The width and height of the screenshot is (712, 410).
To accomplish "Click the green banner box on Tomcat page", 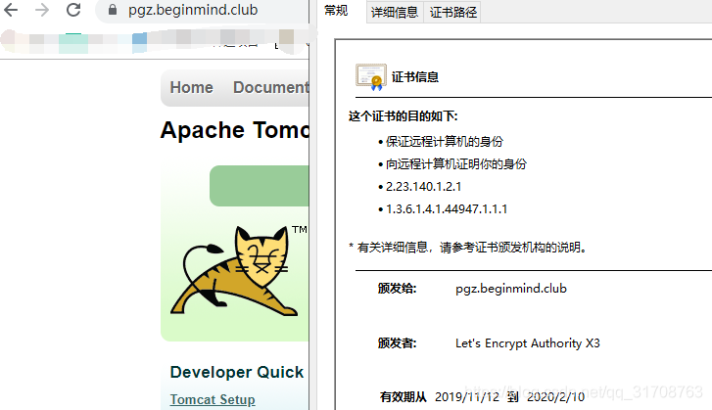I will pos(259,186).
